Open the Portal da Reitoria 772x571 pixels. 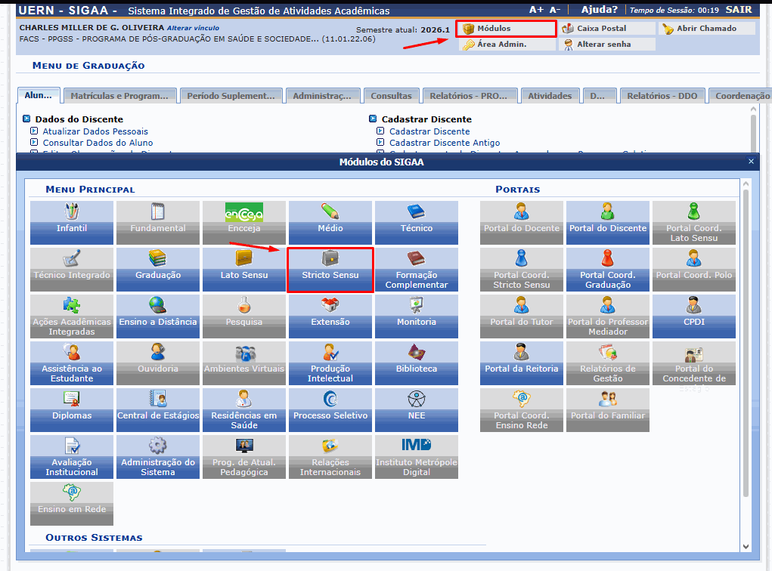(x=522, y=363)
